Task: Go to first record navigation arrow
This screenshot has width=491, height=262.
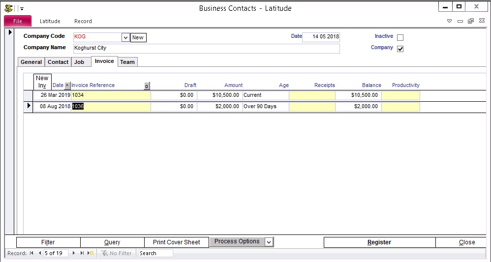Action: (31, 253)
